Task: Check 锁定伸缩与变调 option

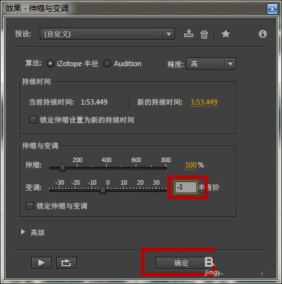Action: pyautogui.click(x=30, y=206)
